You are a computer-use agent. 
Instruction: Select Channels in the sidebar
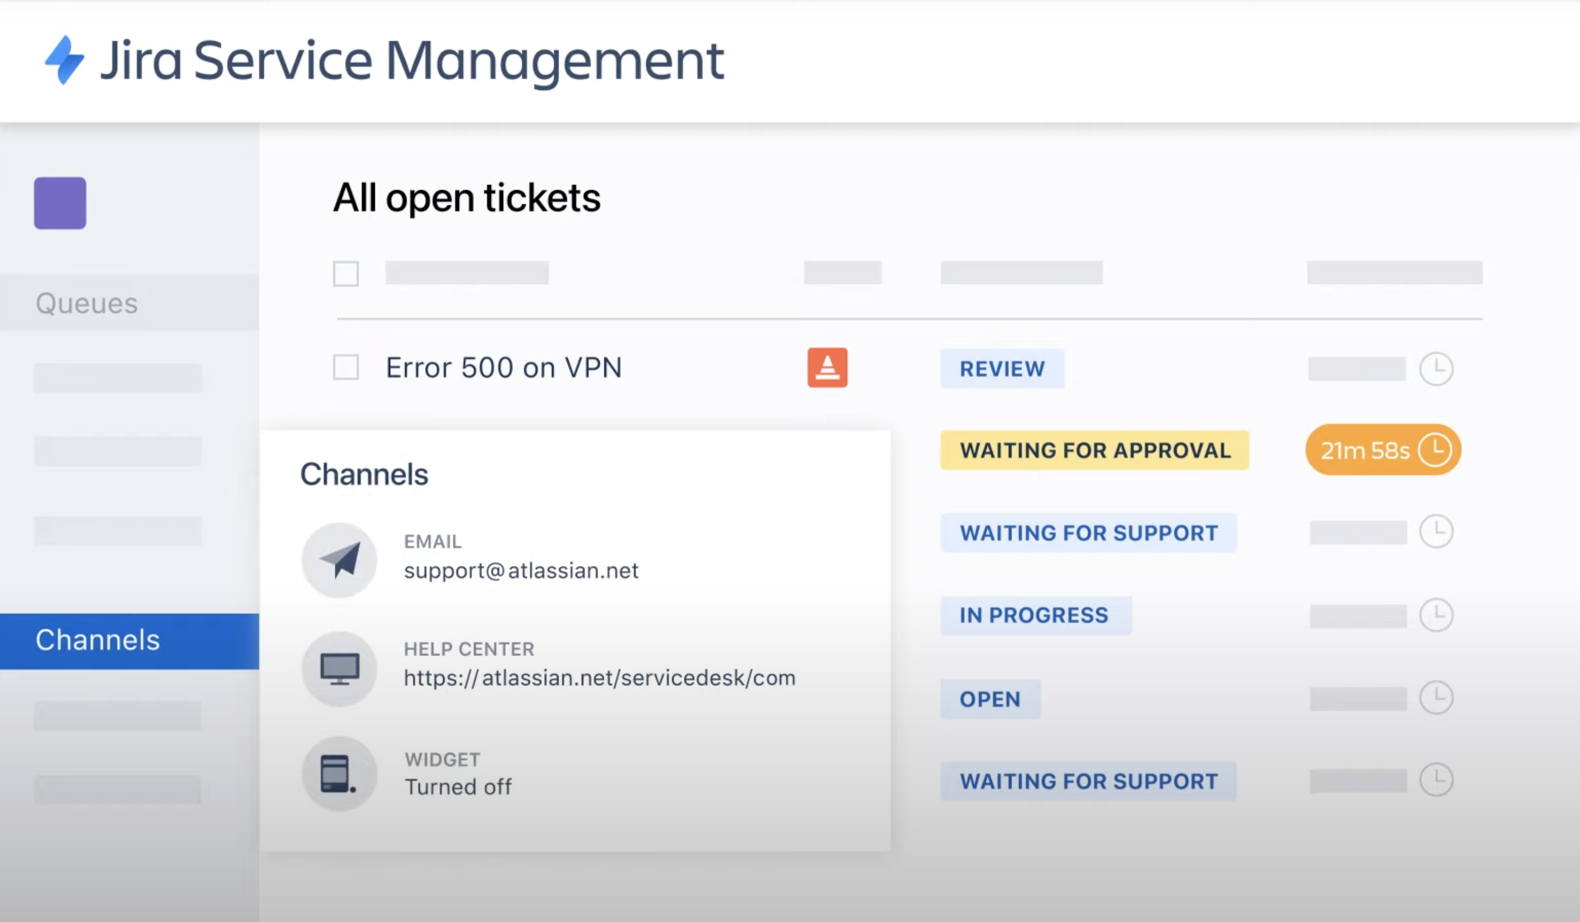point(98,641)
